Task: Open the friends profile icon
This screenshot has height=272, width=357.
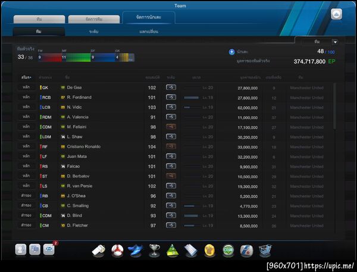Action: (21, 249)
